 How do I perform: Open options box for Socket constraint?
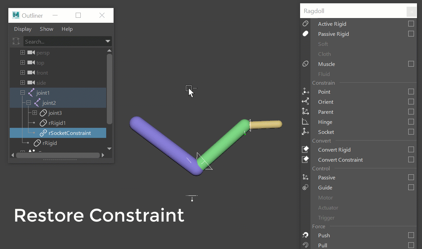[411, 132]
